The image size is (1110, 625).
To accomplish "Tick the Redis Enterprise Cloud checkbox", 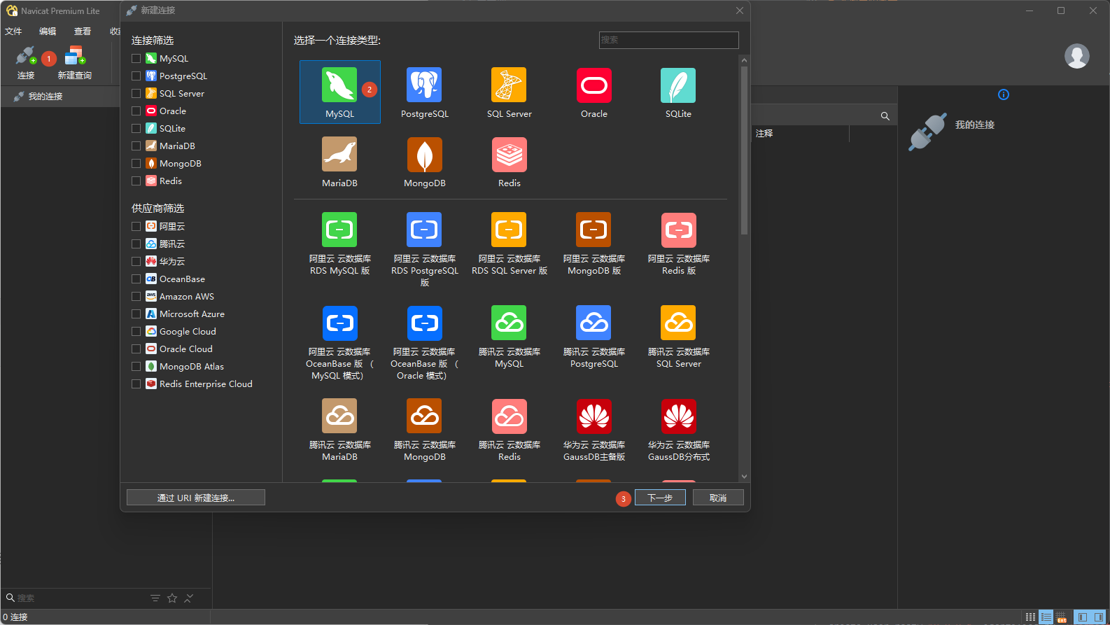I will 136,384.
